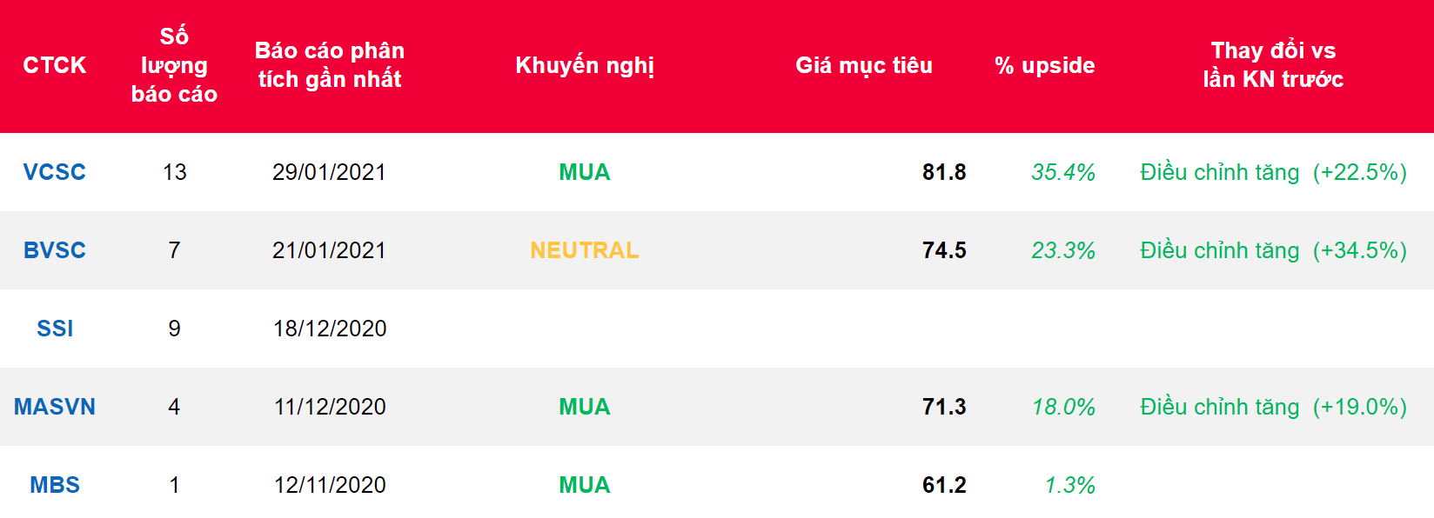Click the 35.4% upside value
The image size is (1434, 518).
1062,172
